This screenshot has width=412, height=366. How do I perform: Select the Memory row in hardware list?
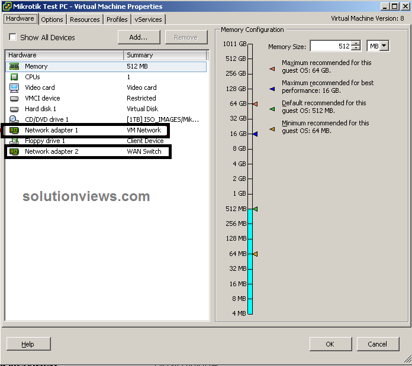point(106,66)
